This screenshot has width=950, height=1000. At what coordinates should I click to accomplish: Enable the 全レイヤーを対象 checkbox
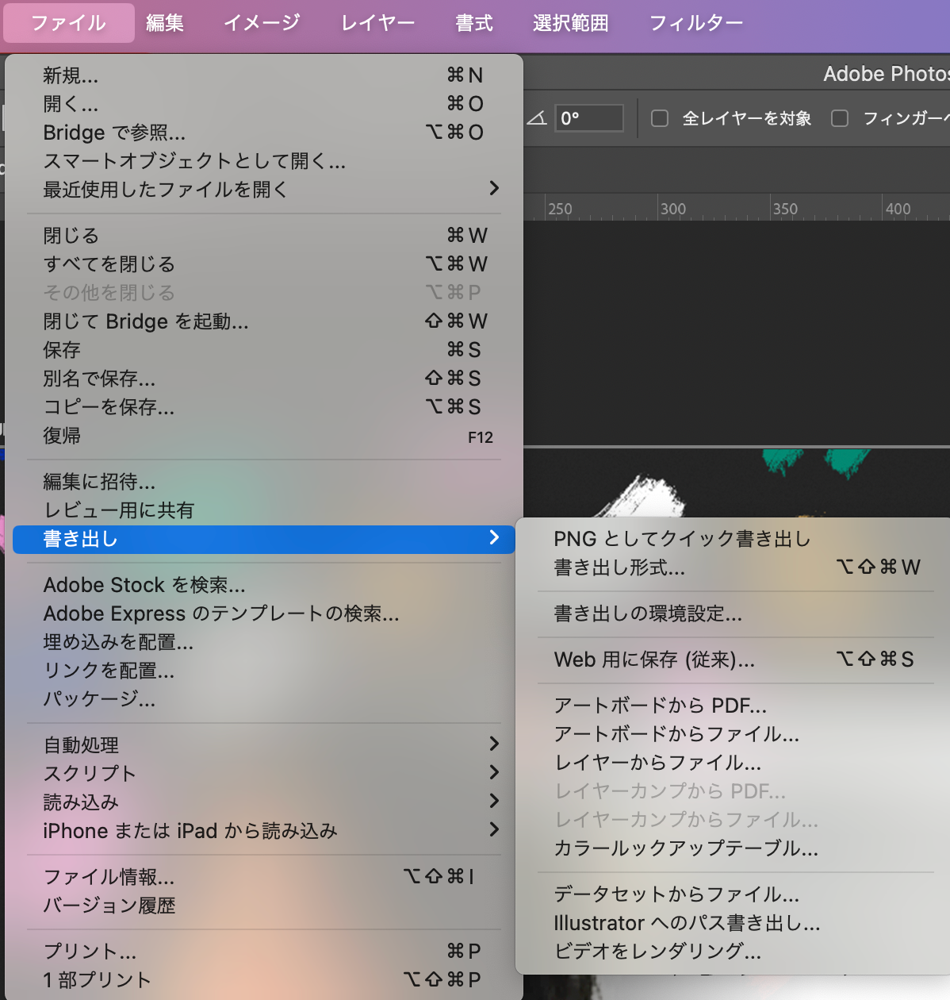(659, 117)
